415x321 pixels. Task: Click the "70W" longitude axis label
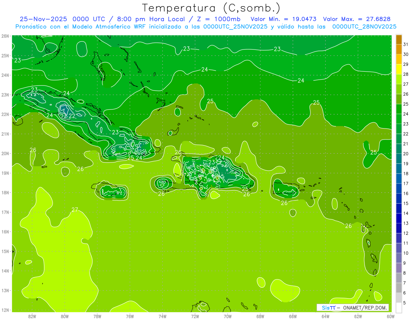pos(228,316)
